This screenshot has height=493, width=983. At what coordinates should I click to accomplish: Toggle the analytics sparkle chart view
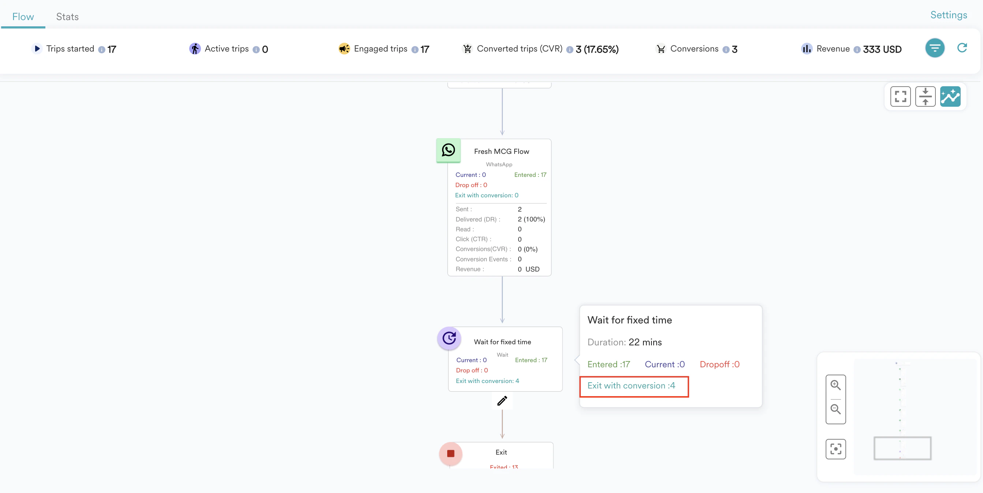pos(950,97)
